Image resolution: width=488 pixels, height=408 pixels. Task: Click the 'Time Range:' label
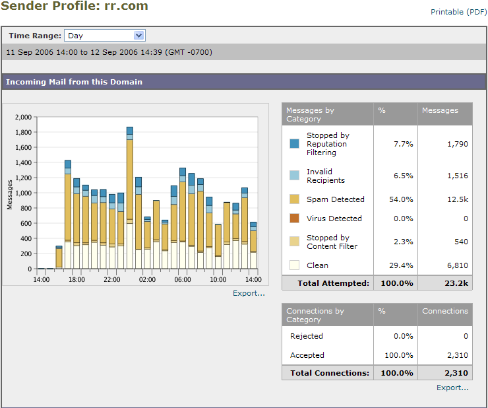35,36
